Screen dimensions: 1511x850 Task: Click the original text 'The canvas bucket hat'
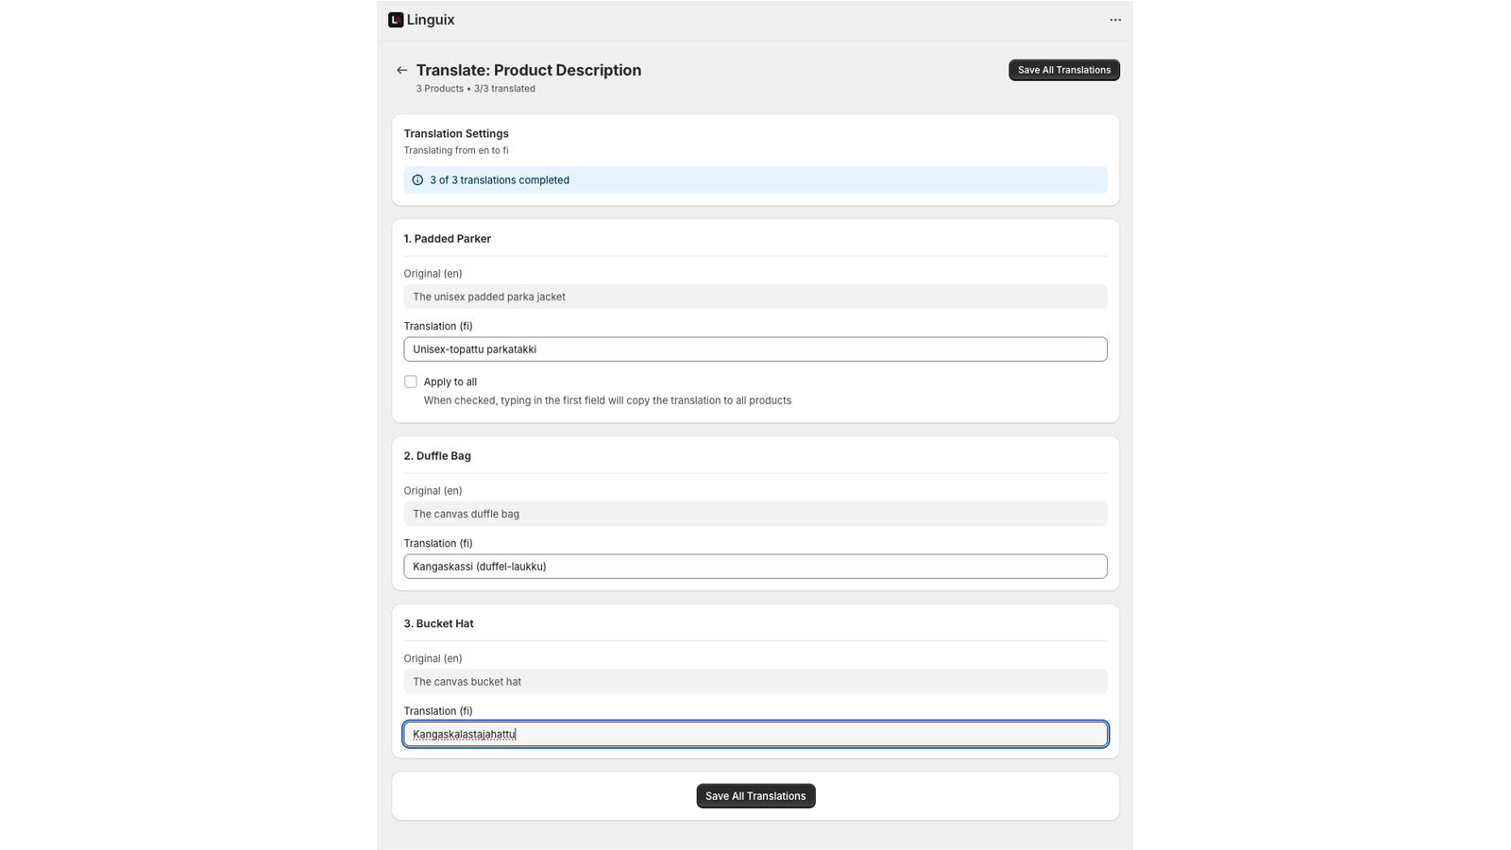[467, 682]
